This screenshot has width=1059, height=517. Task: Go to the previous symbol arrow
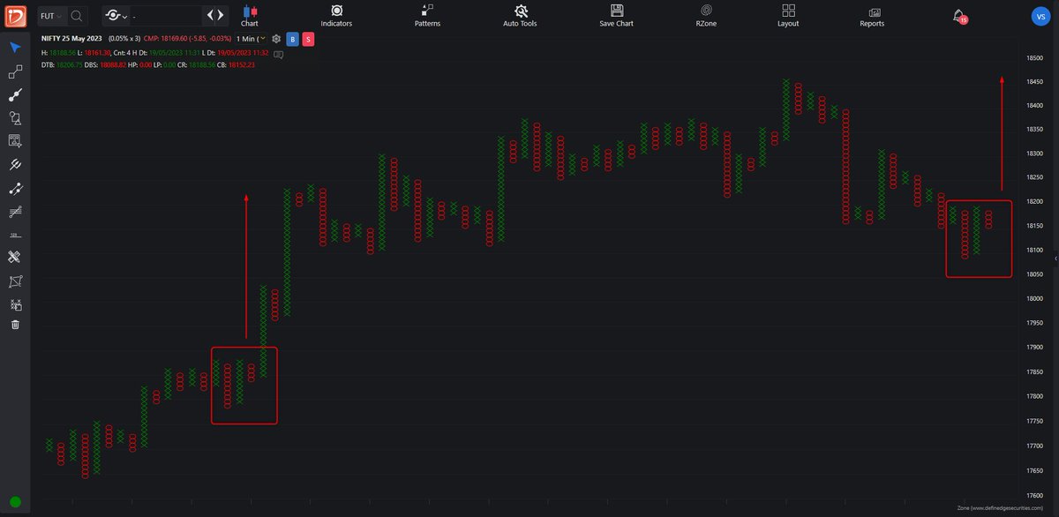pos(208,15)
